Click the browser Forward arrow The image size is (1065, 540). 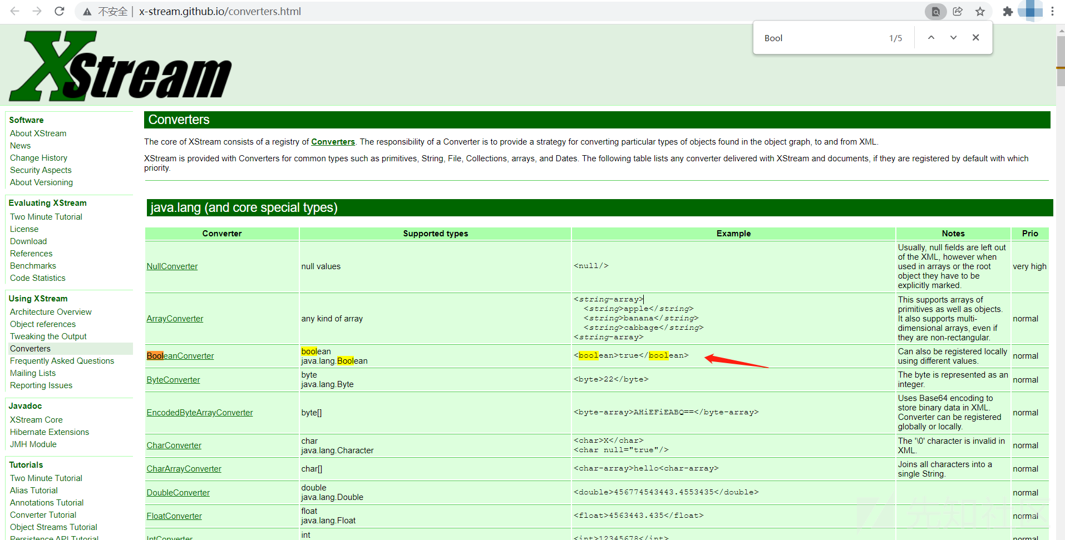point(37,11)
